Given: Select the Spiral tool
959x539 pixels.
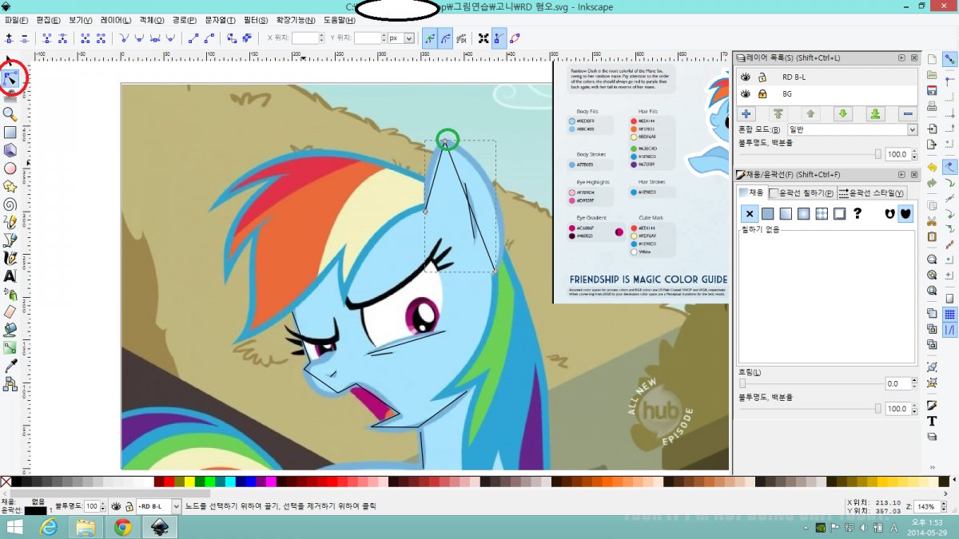Looking at the screenshot, I should 10,204.
